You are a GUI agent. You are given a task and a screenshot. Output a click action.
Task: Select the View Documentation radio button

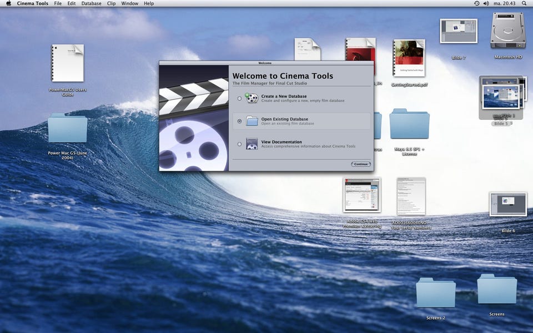pyautogui.click(x=239, y=144)
